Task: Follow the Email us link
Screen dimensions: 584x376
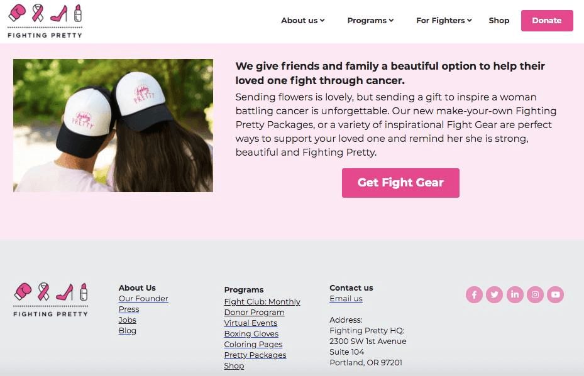Action: (346, 299)
